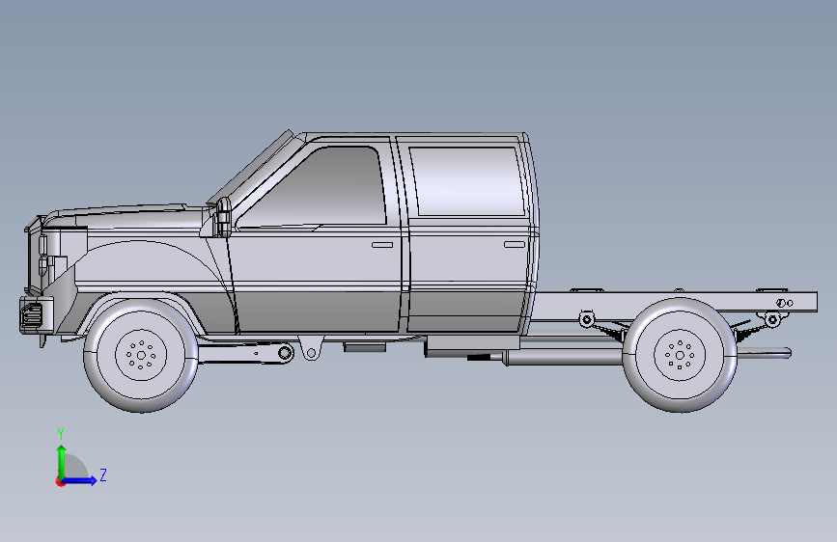Click the 'Z' axis label
The image size is (837, 542).
[103, 474]
